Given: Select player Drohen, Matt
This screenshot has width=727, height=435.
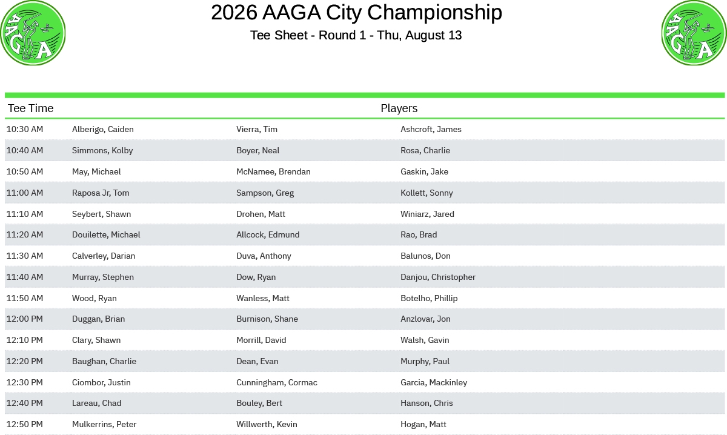Looking at the screenshot, I should tap(261, 214).
